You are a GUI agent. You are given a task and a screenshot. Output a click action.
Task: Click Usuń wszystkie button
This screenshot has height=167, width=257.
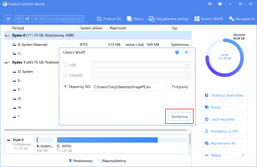tap(225, 119)
